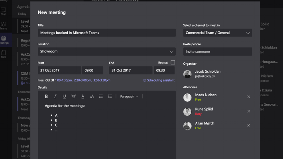
Task: Select free slot 1:00-1:30pm
Action: [63, 80]
